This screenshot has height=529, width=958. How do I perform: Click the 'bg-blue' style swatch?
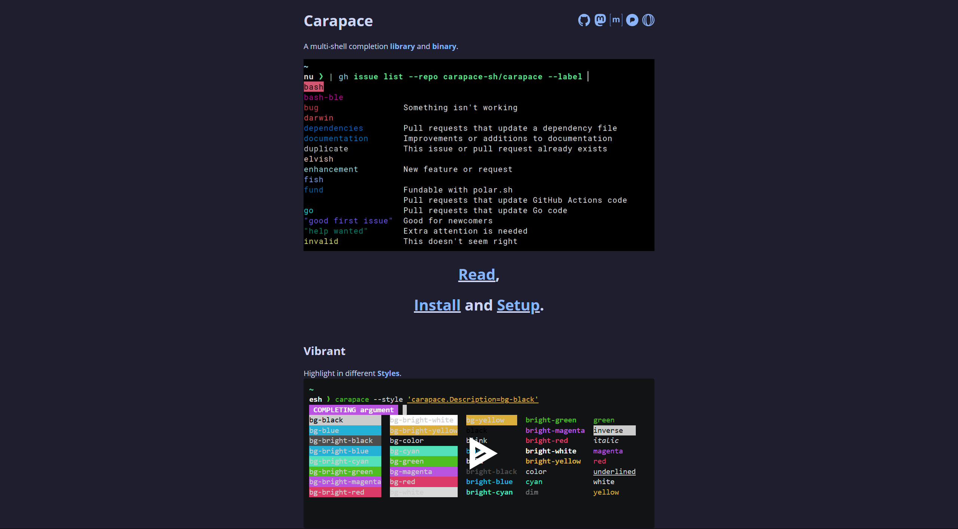(345, 431)
